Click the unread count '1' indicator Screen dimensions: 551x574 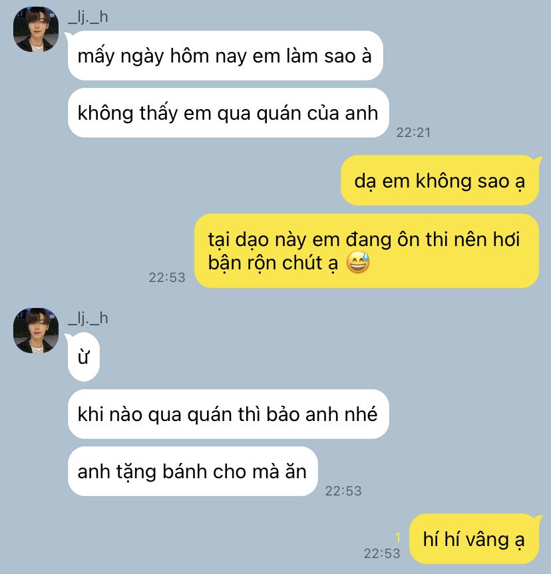tap(398, 538)
